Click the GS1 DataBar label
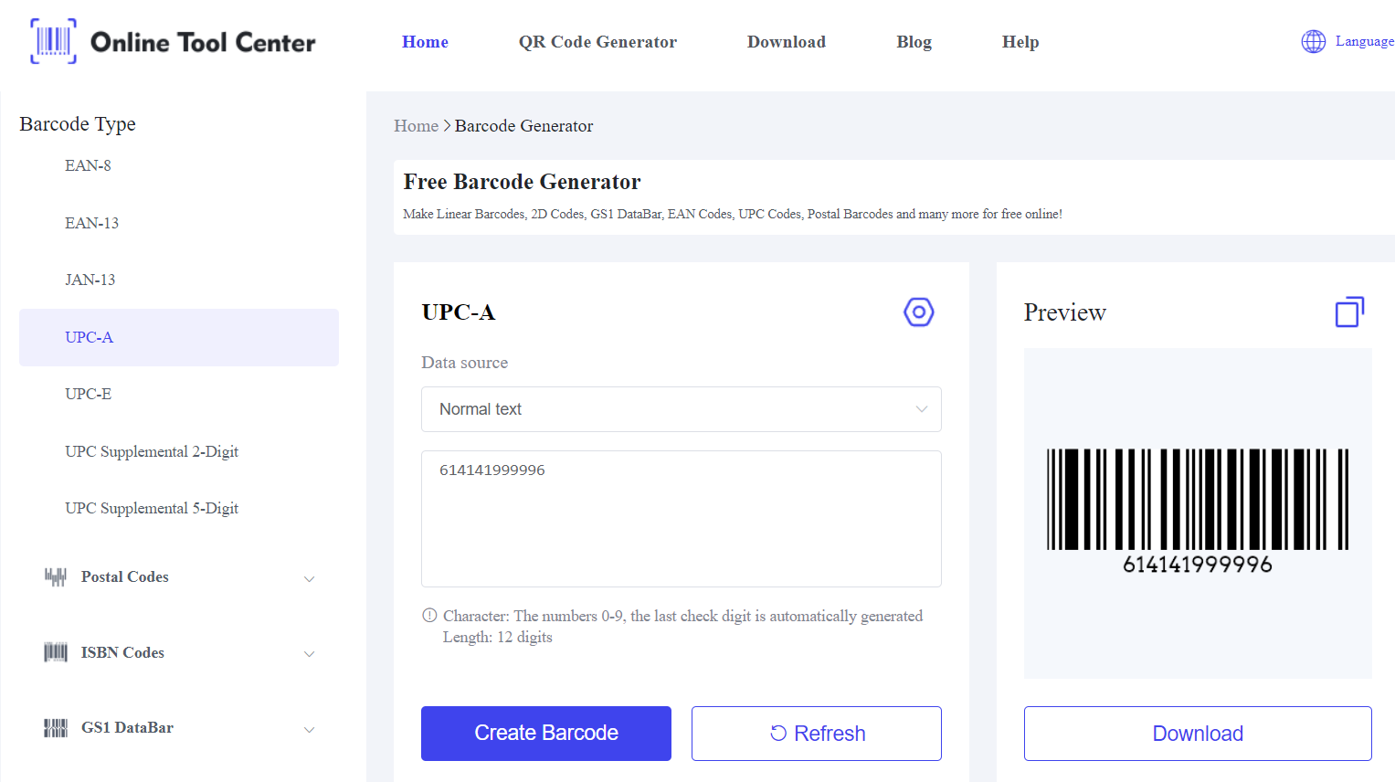This screenshot has width=1395, height=782. pos(127,727)
